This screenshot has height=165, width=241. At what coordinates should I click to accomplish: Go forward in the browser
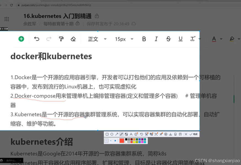6,5
